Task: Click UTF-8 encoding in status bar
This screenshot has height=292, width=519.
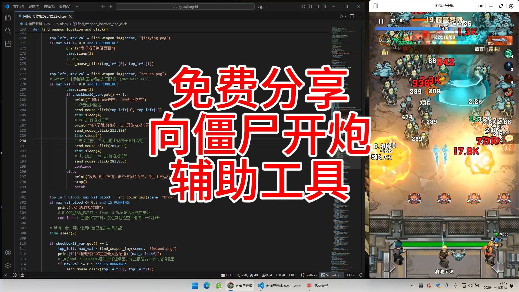Action: coord(280,275)
